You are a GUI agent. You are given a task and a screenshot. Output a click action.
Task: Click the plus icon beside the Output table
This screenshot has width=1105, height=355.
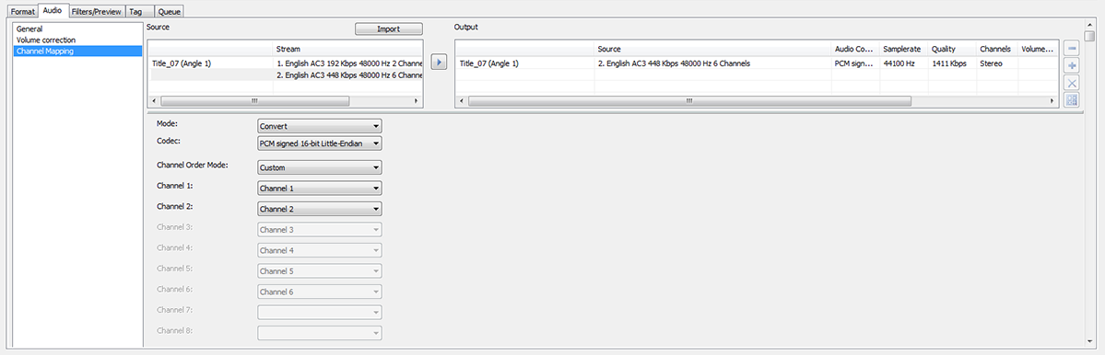(x=1072, y=65)
